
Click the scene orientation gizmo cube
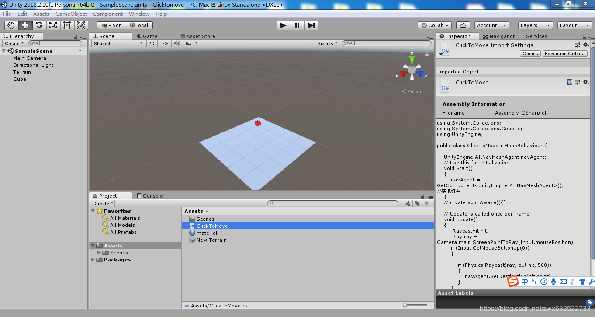[412, 70]
